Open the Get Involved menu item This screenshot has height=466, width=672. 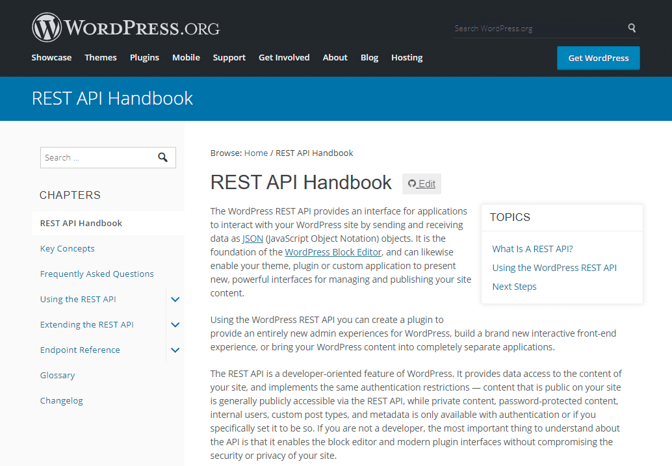(x=284, y=57)
